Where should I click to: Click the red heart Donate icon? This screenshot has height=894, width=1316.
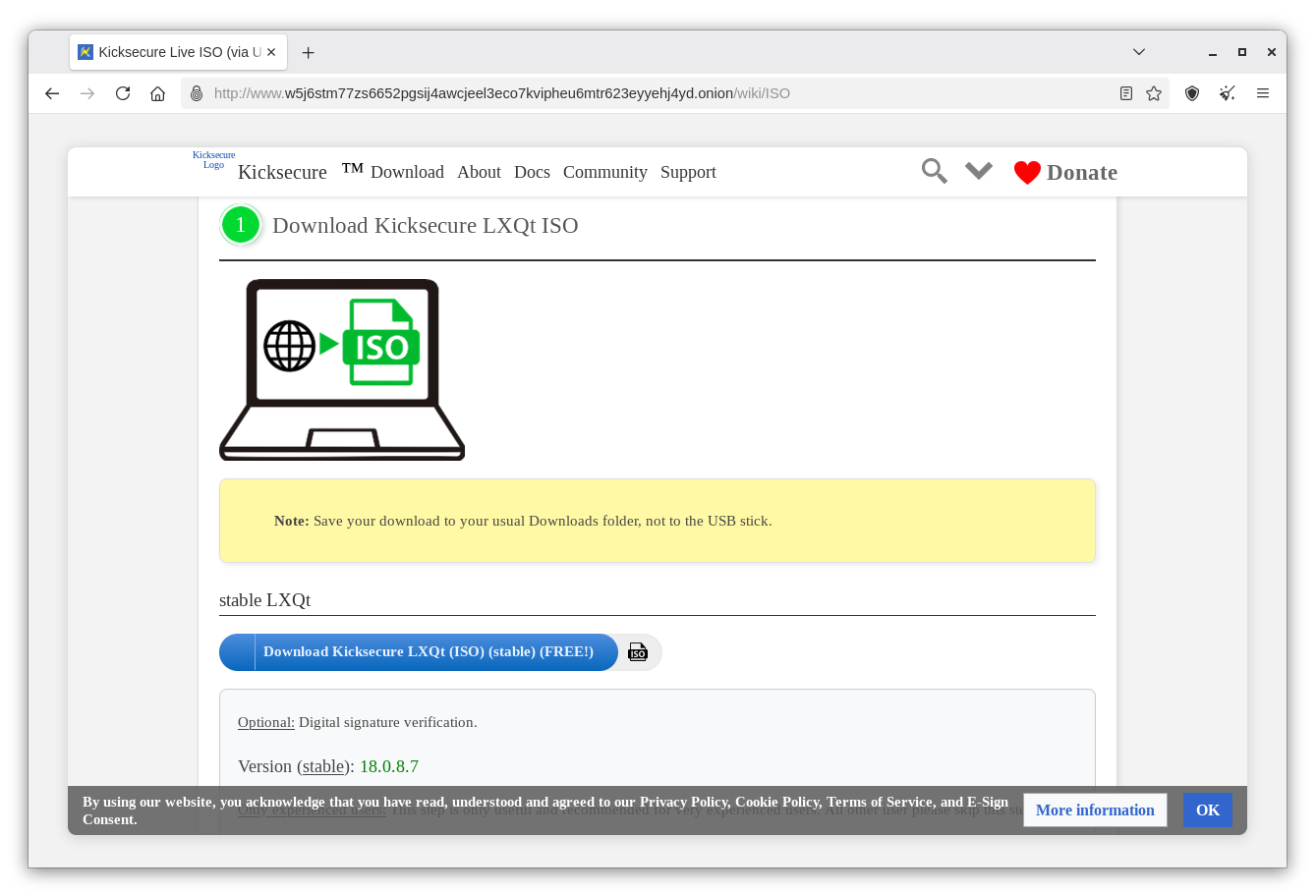click(x=1027, y=171)
